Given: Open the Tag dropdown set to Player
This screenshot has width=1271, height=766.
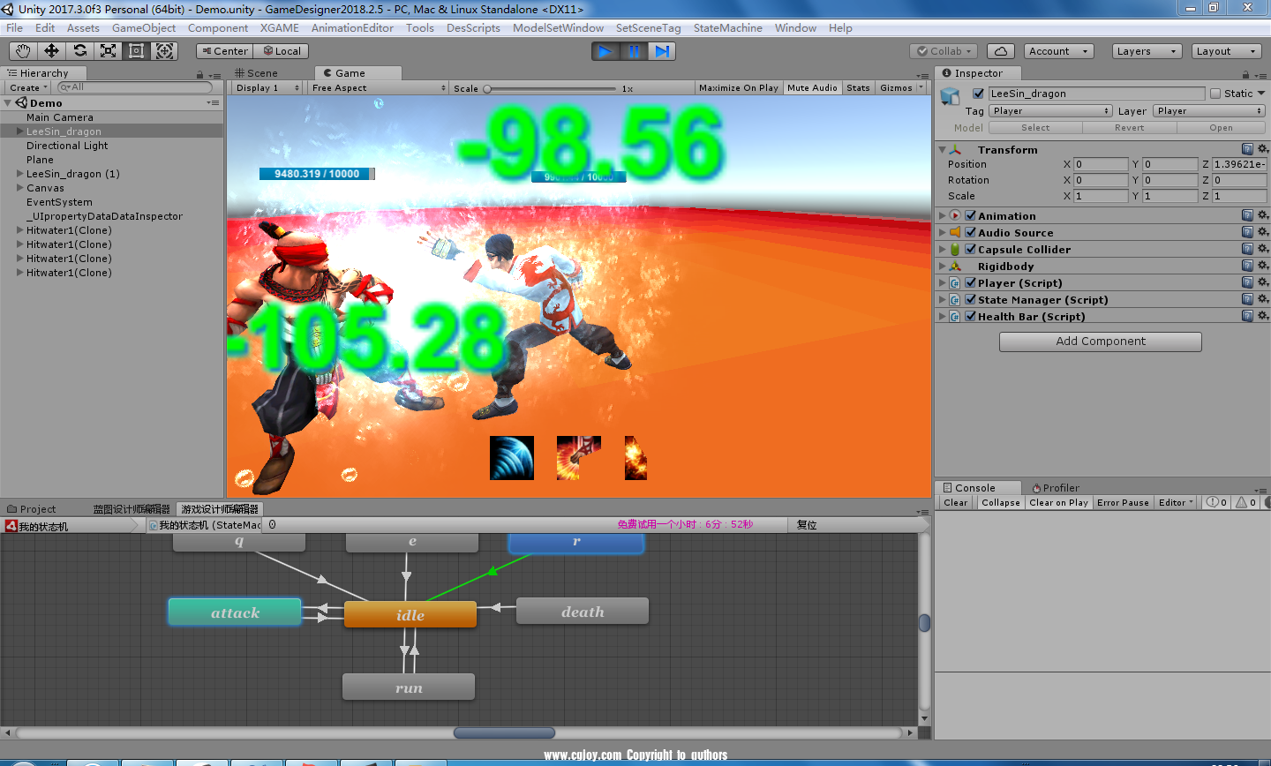Looking at the screenshot, I should (1049, 111).
